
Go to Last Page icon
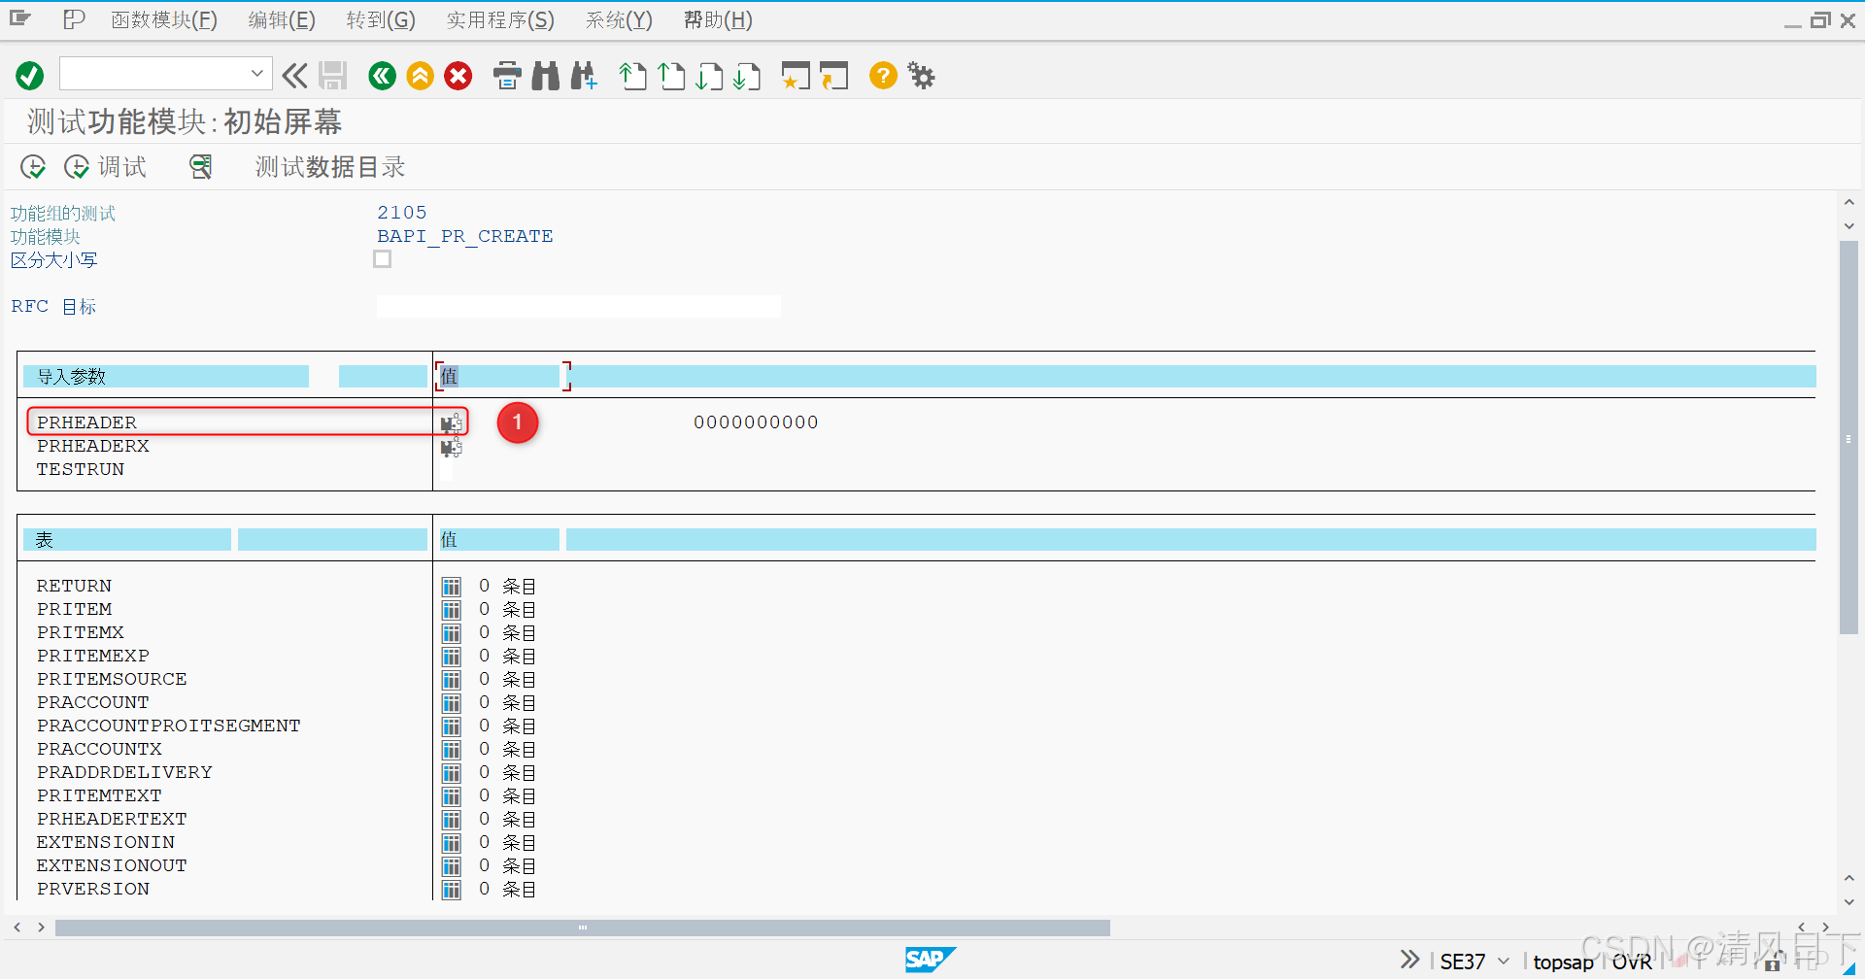pyautogui.click(x=747, y=76)
